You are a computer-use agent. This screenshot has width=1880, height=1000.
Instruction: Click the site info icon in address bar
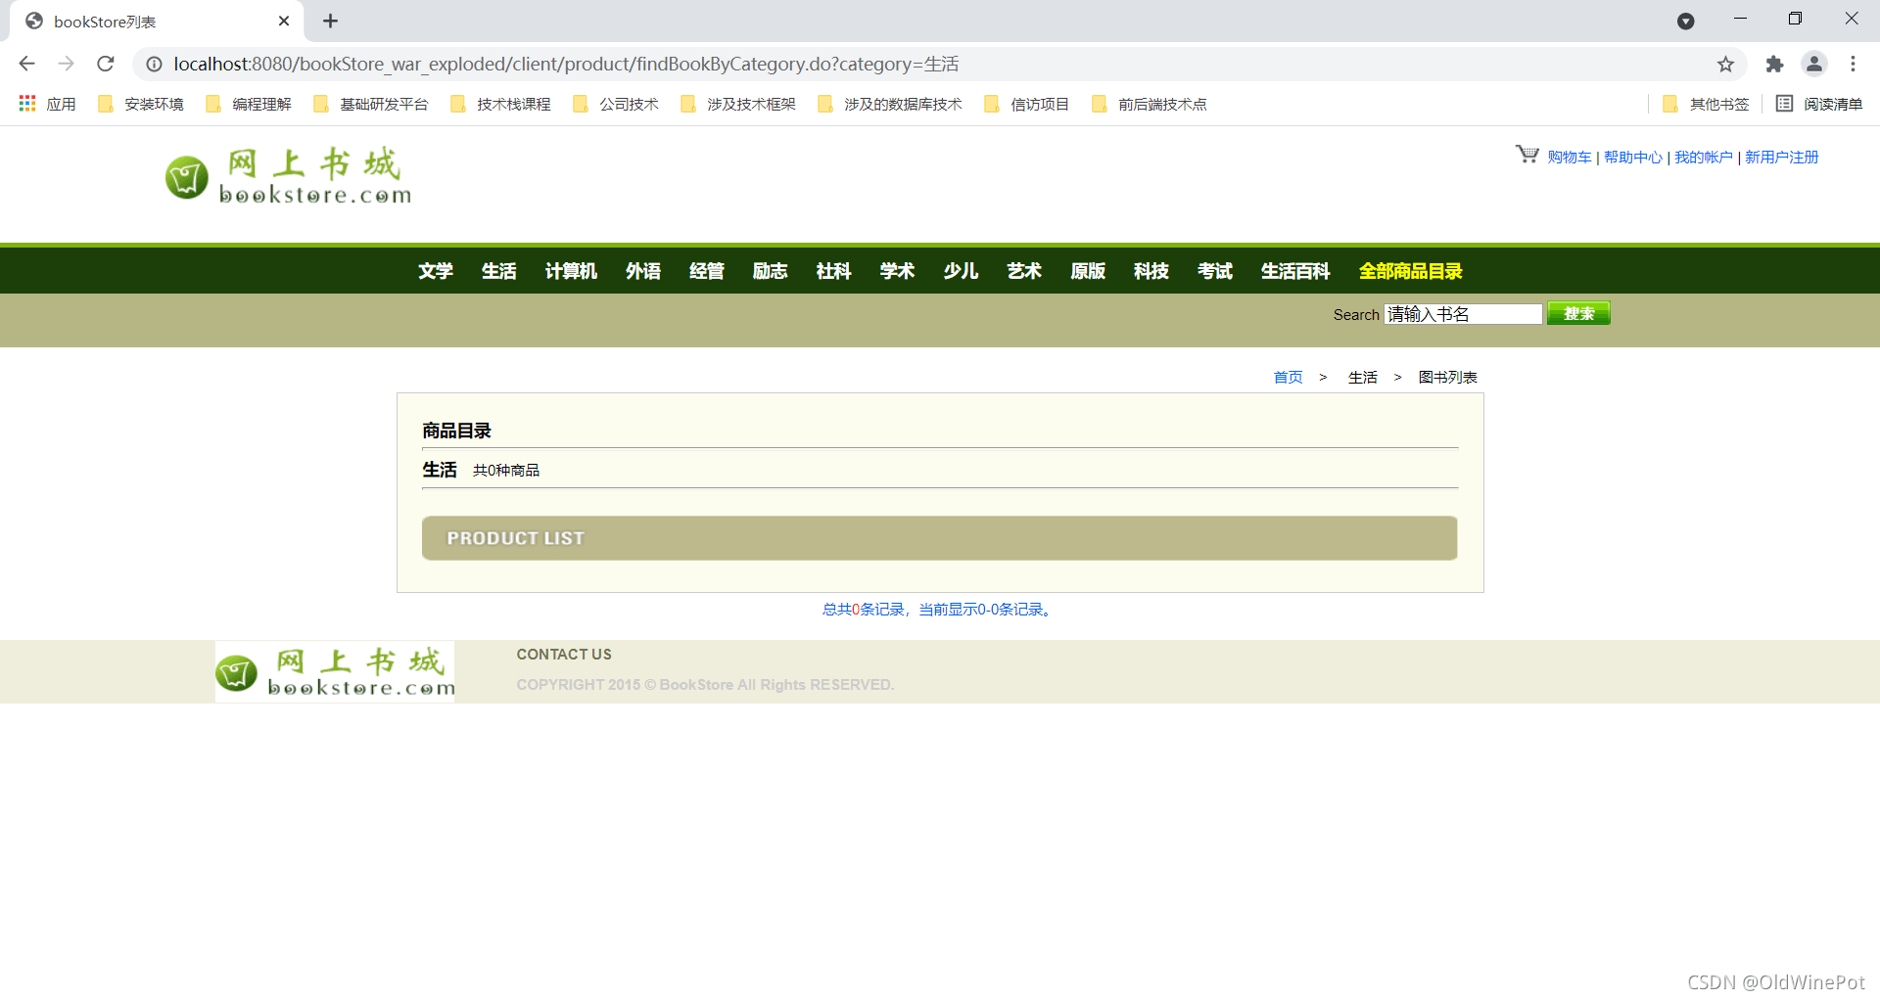pos(154,64)
